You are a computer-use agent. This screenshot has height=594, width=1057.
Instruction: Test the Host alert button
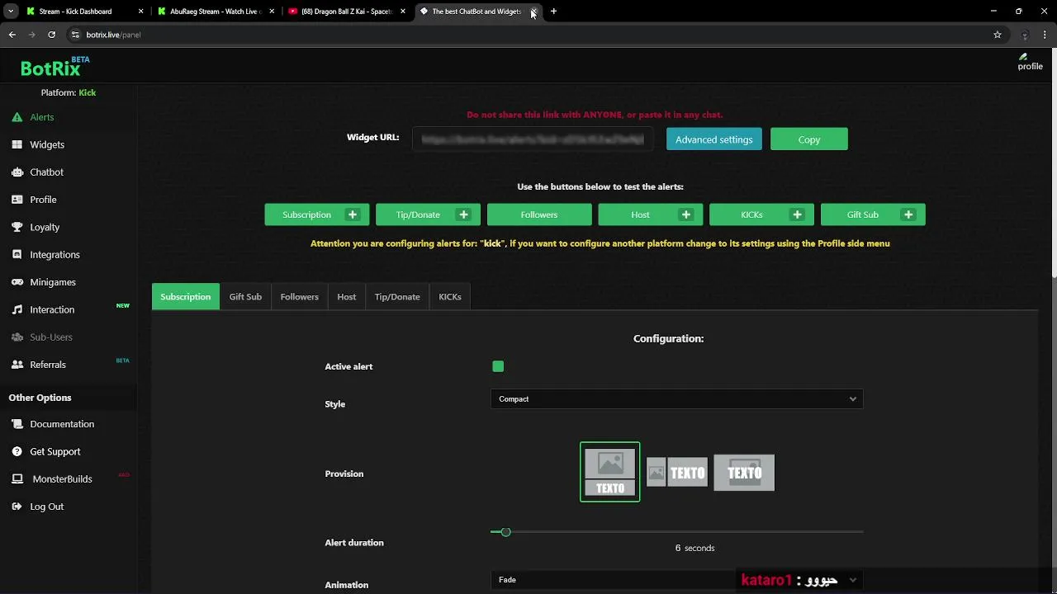tap(650, 214)
